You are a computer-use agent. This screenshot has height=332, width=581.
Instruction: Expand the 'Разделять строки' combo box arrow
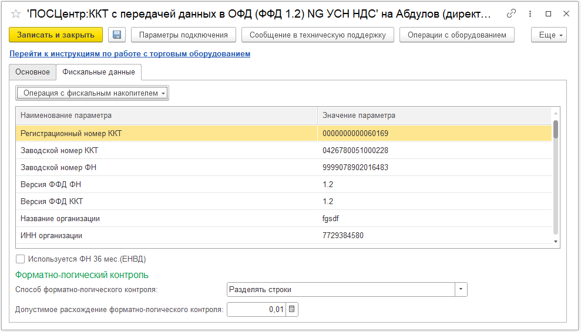[x=461, y=290]
